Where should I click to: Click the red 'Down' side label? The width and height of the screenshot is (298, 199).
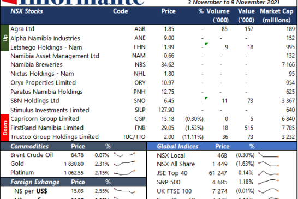(4, 128)
